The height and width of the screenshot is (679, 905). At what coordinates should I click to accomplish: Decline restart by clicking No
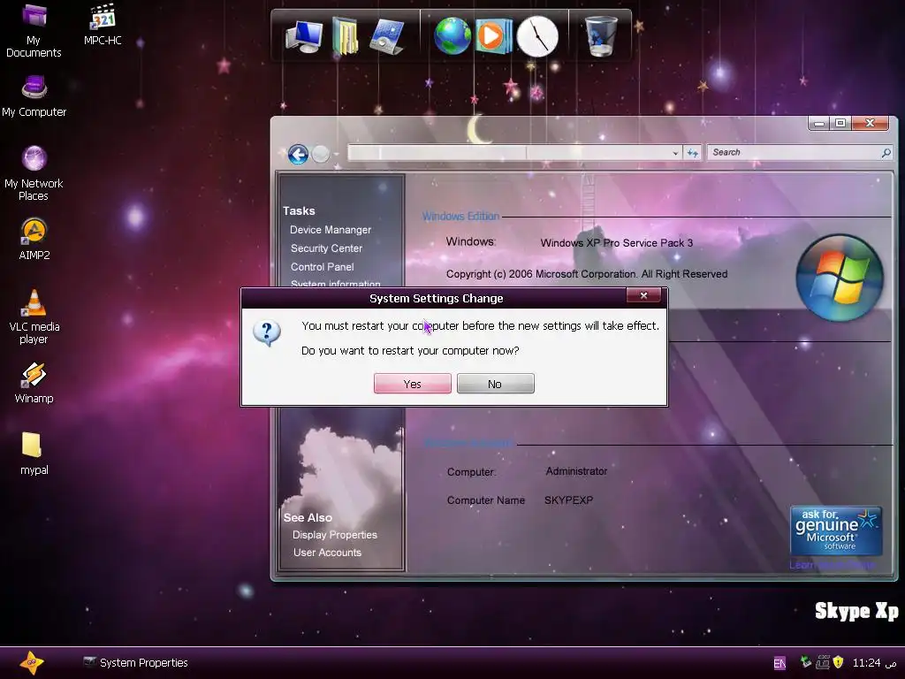495,384
